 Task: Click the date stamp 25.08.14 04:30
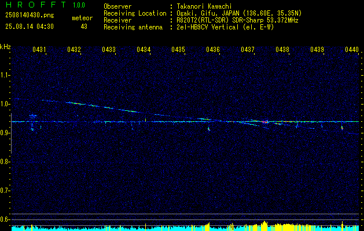(30, 27)
